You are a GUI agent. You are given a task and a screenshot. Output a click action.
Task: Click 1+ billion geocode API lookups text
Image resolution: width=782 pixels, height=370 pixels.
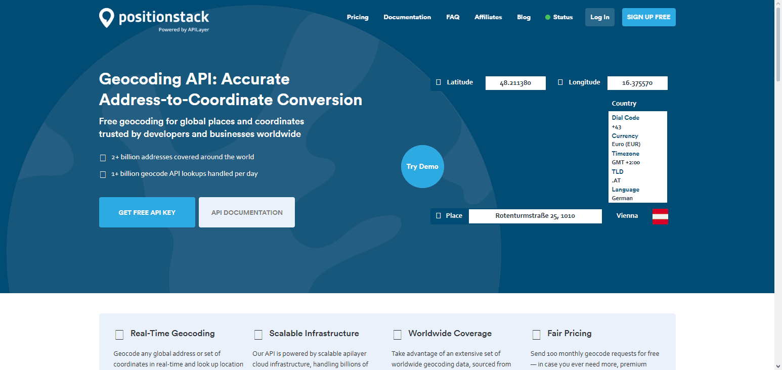click(185, 174)
